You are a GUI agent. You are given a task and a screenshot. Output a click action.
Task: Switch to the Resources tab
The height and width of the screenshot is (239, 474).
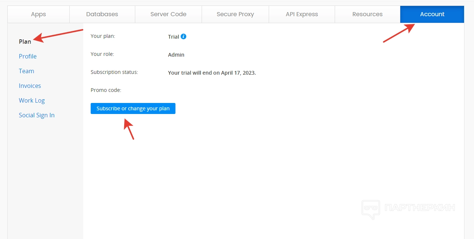pos(367,14)
